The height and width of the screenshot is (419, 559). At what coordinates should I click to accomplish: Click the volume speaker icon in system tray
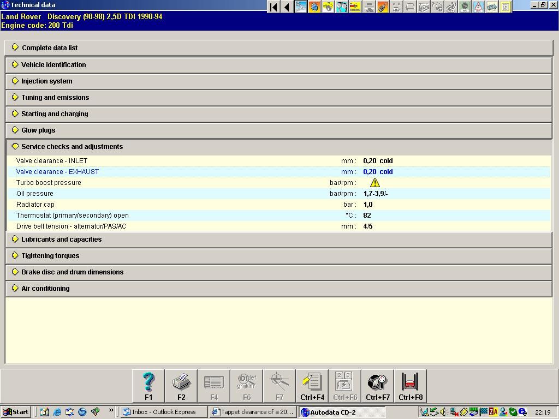(x=443, y=412)
